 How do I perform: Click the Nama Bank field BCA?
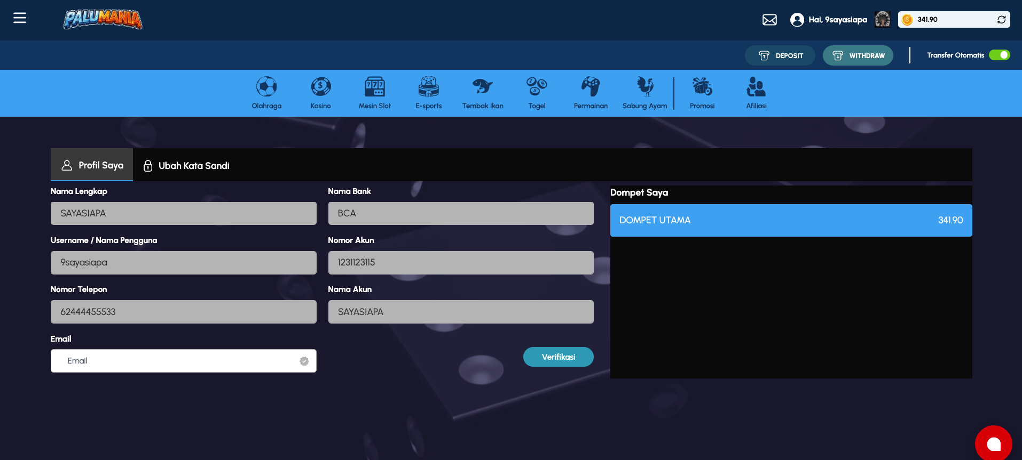point(461,213)
